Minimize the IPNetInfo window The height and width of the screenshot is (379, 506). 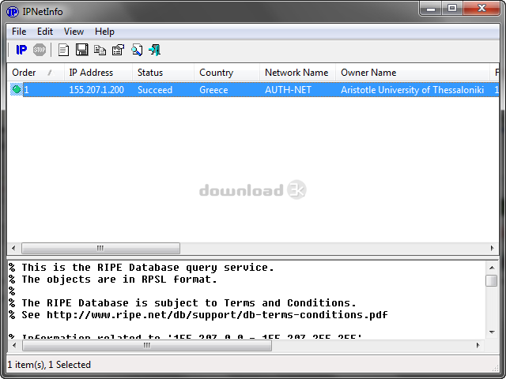(x=430, y=9)
